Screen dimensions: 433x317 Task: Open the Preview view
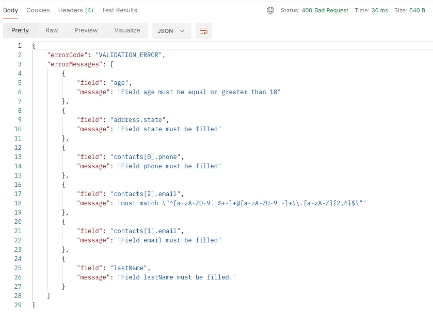click(86, 30)
